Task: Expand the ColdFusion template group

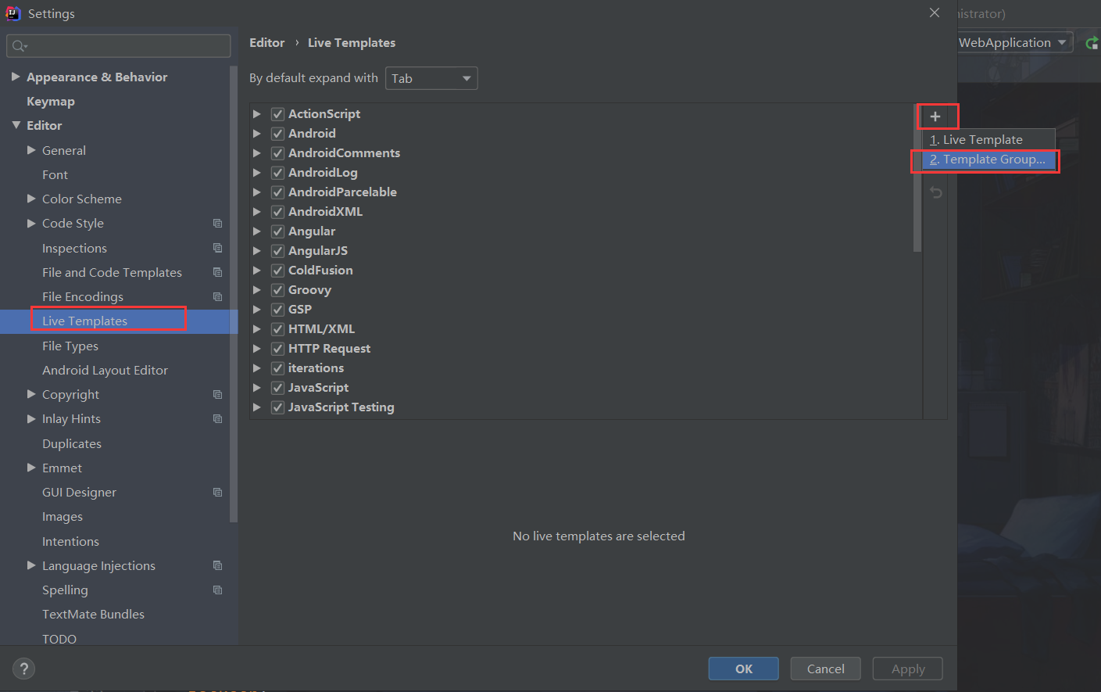Action: pos(257,271)
